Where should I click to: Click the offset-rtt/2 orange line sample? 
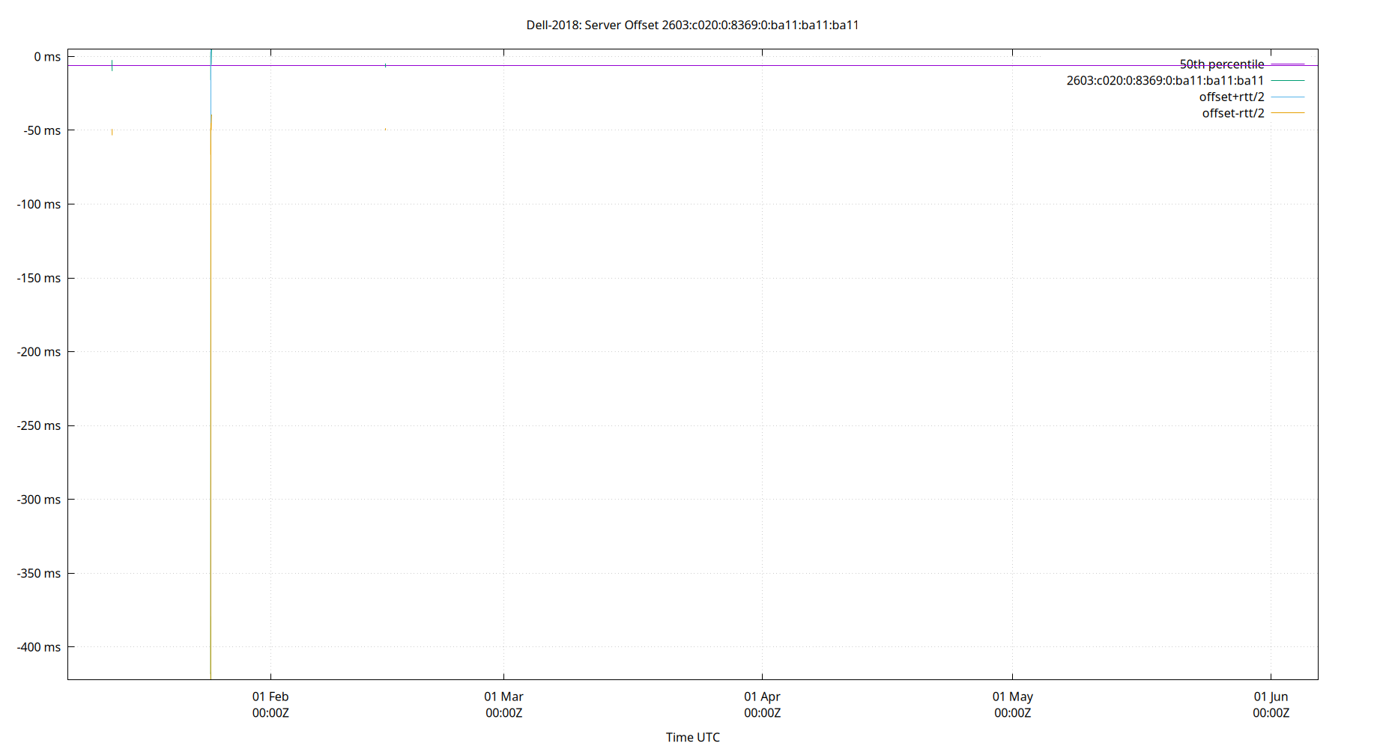tap(1287, 113)
